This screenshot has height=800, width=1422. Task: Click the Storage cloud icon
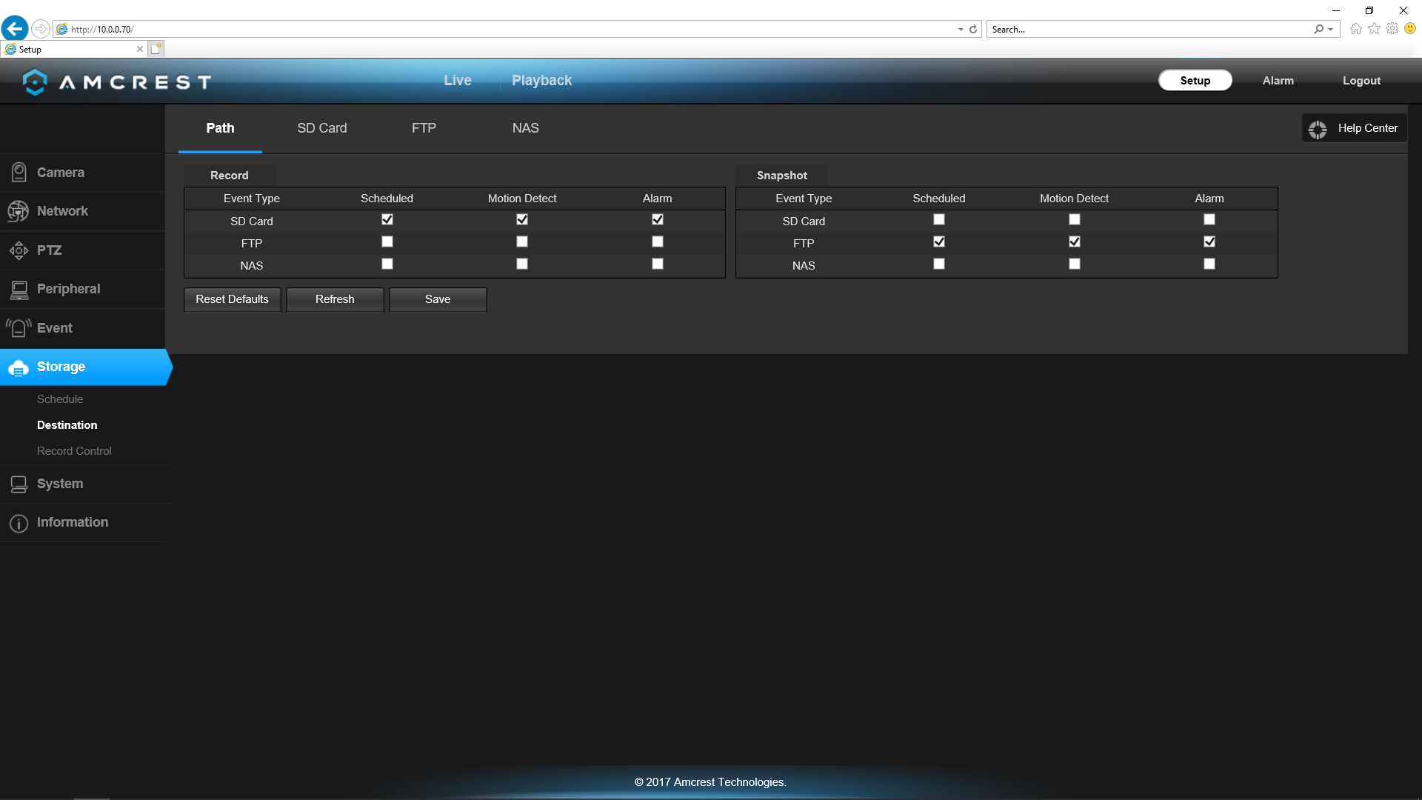(x=19, y=367)
